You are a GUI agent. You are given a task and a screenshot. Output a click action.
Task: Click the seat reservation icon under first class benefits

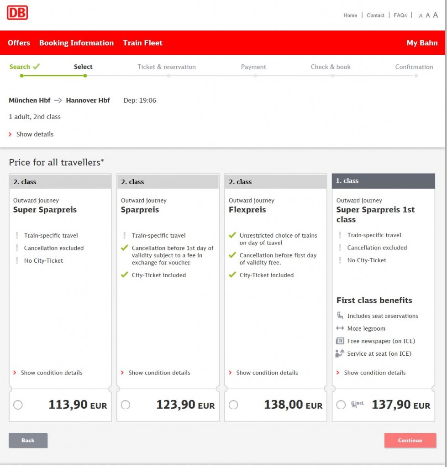340,316
